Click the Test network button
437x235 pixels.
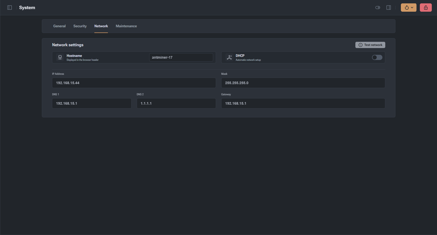(370, 45)
